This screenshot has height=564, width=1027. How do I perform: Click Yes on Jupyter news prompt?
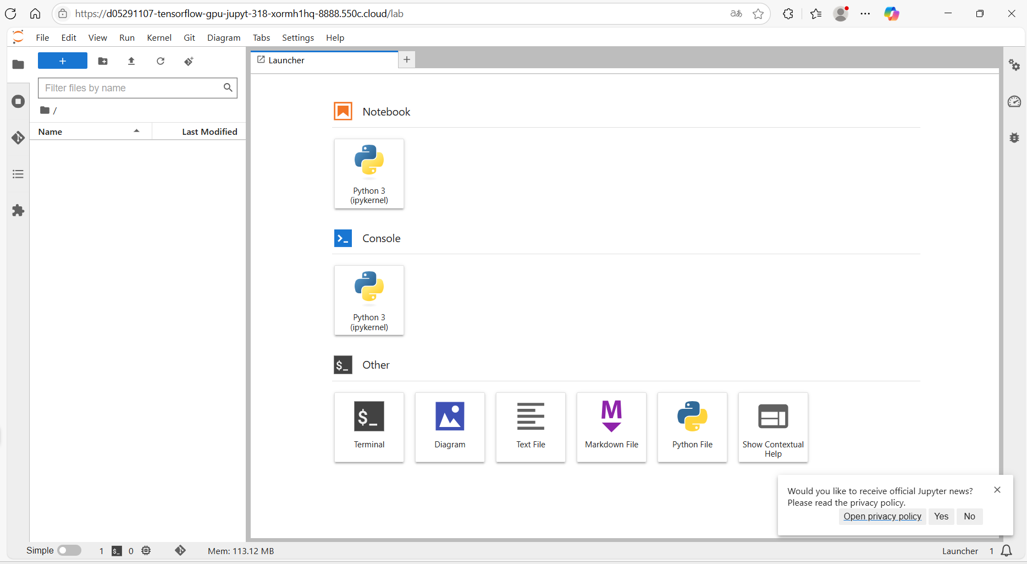click(x=941, y=516)
